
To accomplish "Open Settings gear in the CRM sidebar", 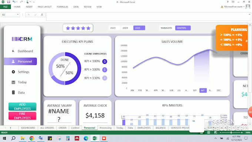I will (x=13, y=72).
